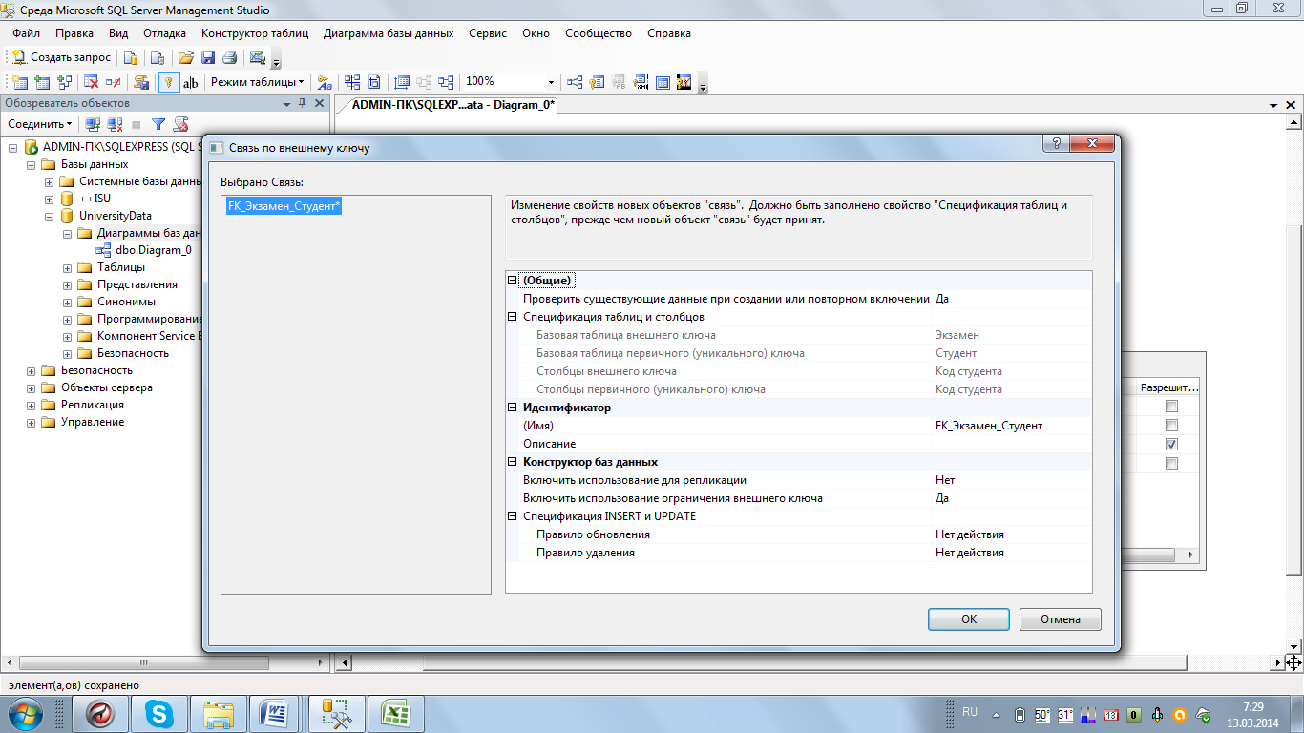Expand the Таблицы tree node
1304x733 pixels.
68,267
